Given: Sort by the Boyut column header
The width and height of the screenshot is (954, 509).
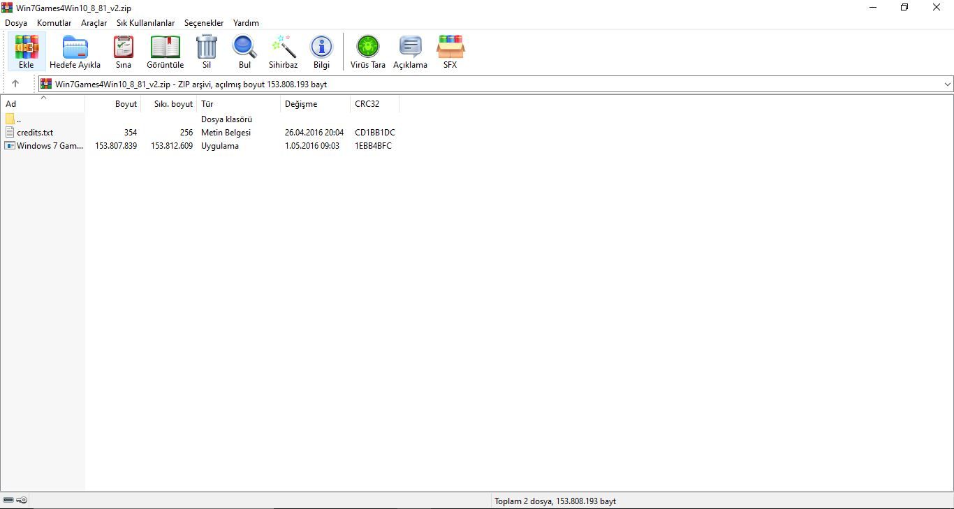Looking at the screenshot, I should [113, 104].
